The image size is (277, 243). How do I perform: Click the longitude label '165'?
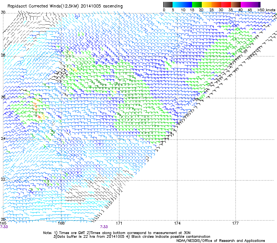pyautogui.click(x=3, y=223)
